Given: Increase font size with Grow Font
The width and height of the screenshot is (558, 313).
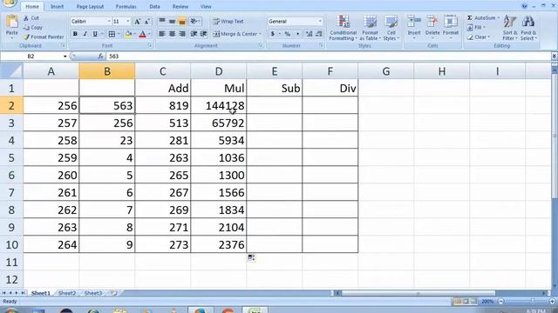Looking at the screenshot, I should click(x=137, y=22).
